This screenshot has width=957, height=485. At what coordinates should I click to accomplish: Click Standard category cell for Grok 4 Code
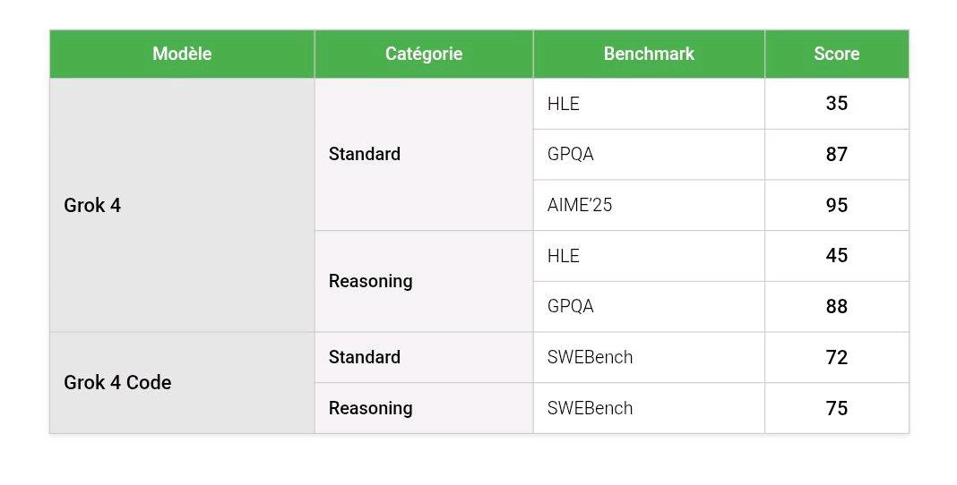[365, 357]
